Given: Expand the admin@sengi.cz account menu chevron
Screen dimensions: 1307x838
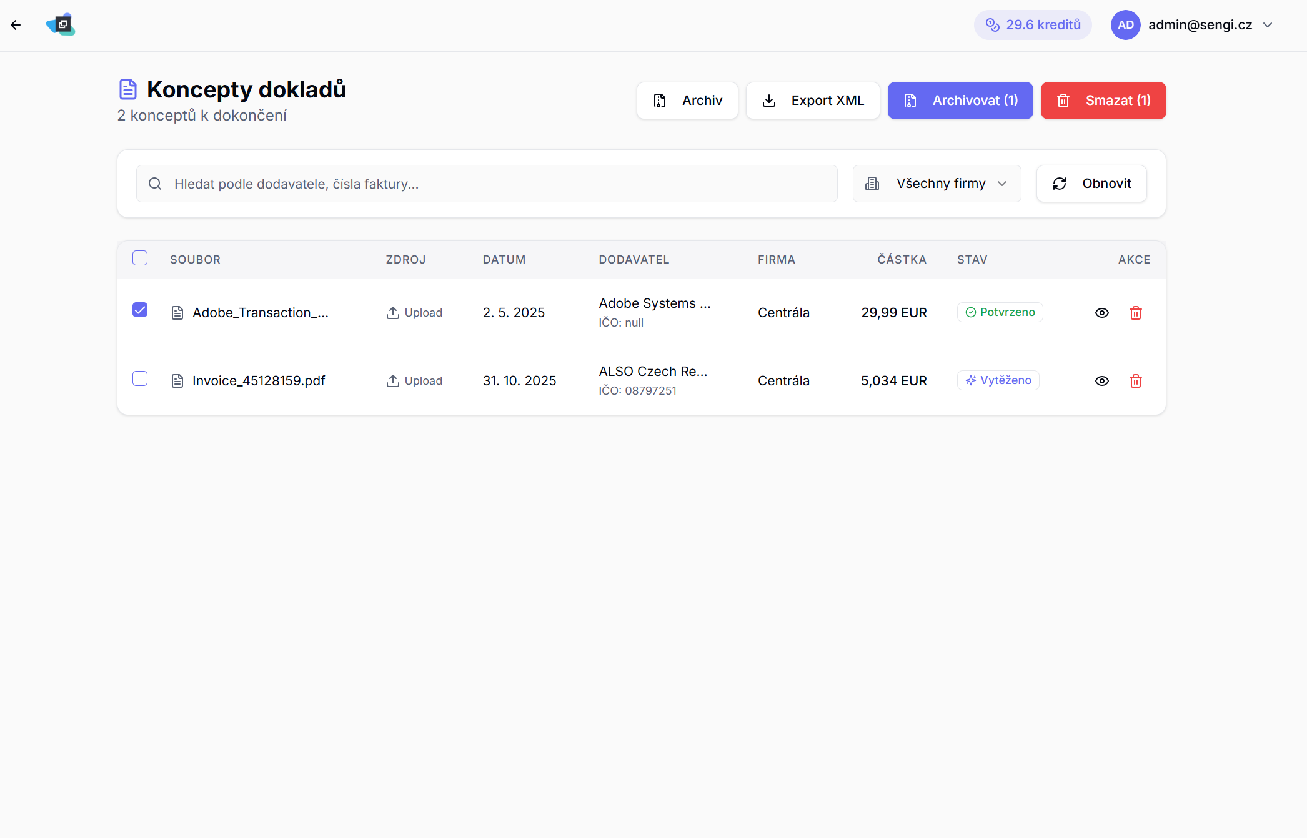Looking at the screenshot, I should click(1268, 25).
